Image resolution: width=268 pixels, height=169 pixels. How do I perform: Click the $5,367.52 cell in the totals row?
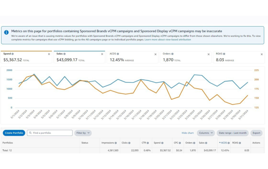165,150
